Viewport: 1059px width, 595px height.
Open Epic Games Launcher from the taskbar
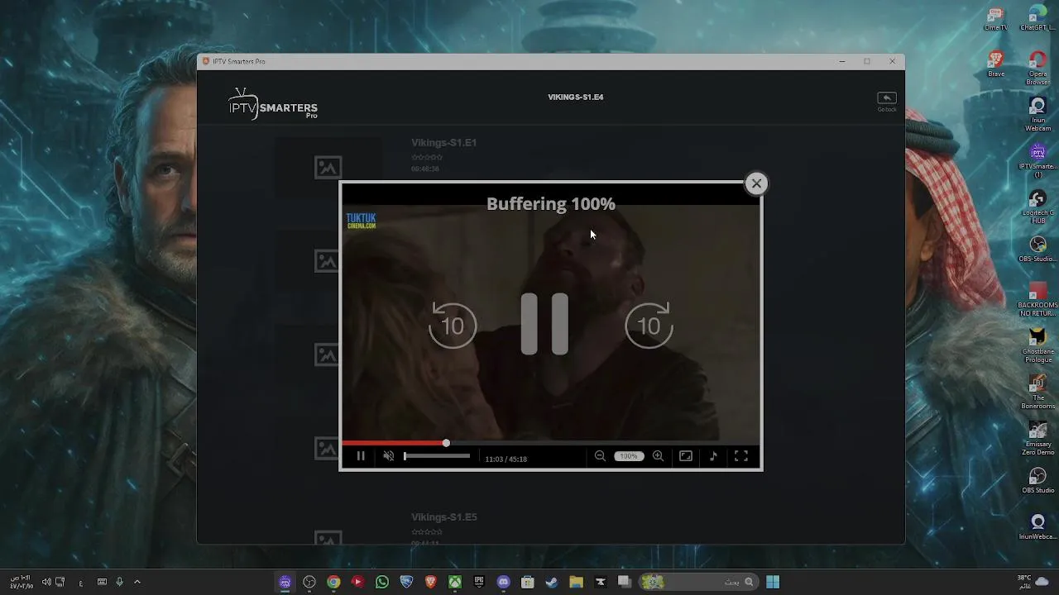pyautogui.click(x=479, y=582)
